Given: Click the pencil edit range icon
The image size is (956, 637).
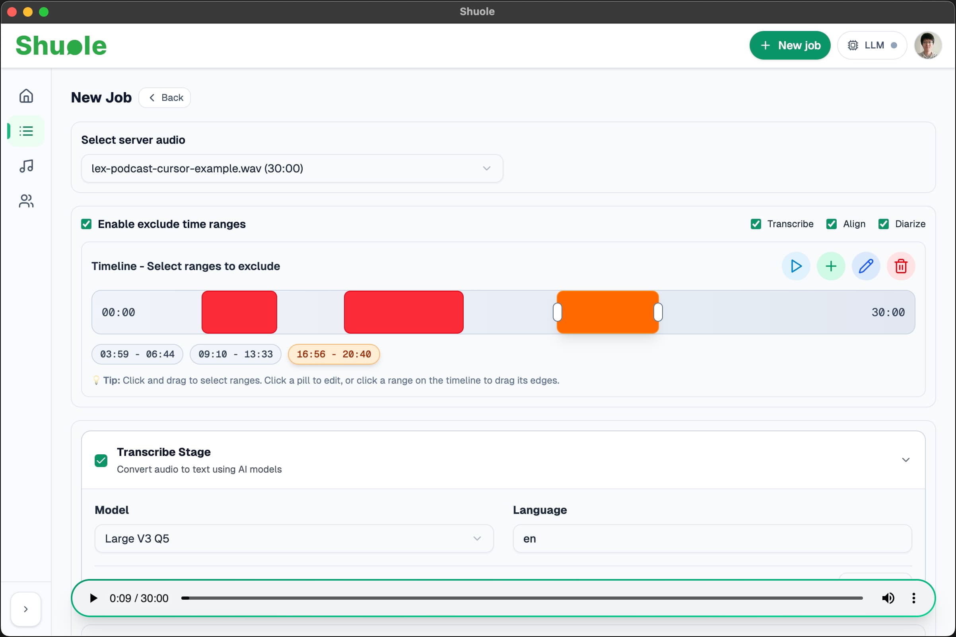Looking at the screenshot, I should (x=866, y=266).
